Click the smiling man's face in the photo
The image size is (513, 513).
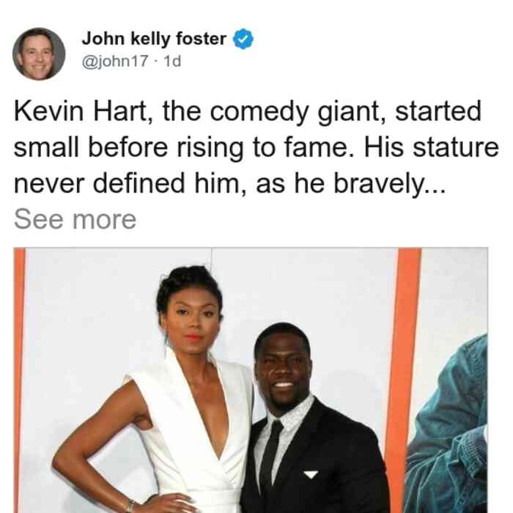283,369
